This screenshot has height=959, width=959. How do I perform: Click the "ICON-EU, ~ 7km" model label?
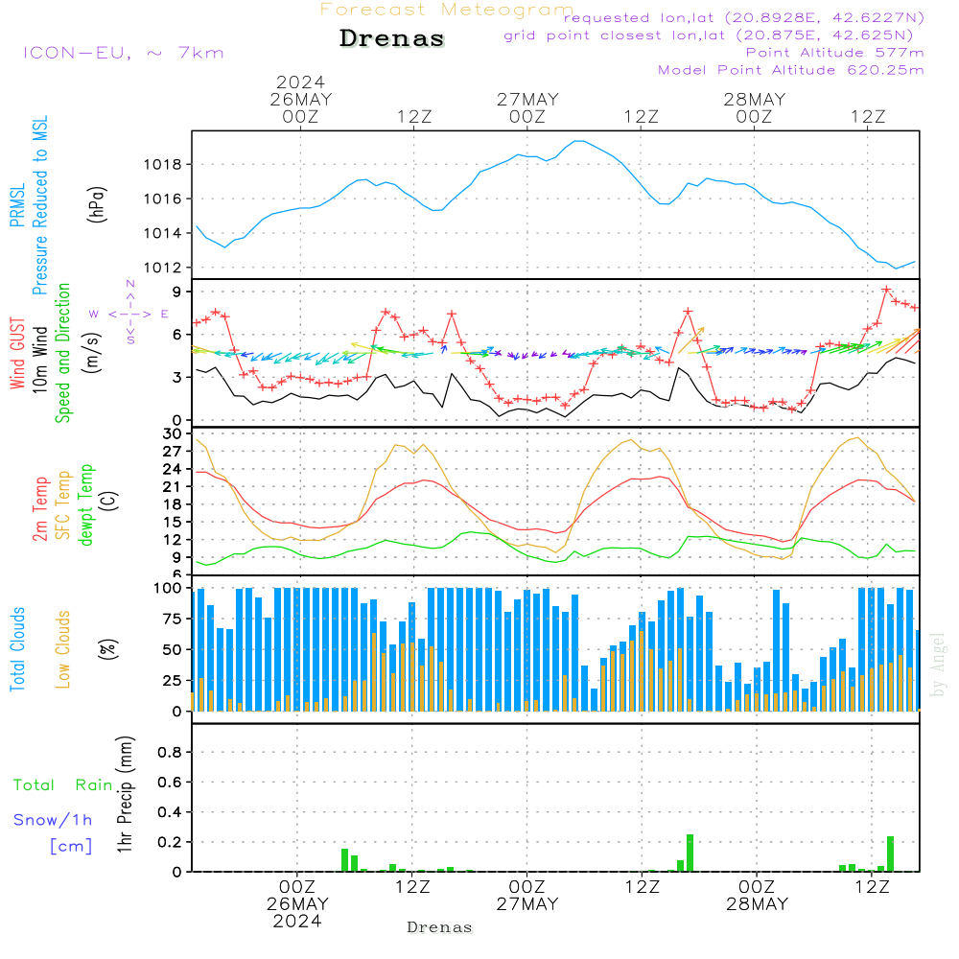pyautogui.click(x=124, y=53)
